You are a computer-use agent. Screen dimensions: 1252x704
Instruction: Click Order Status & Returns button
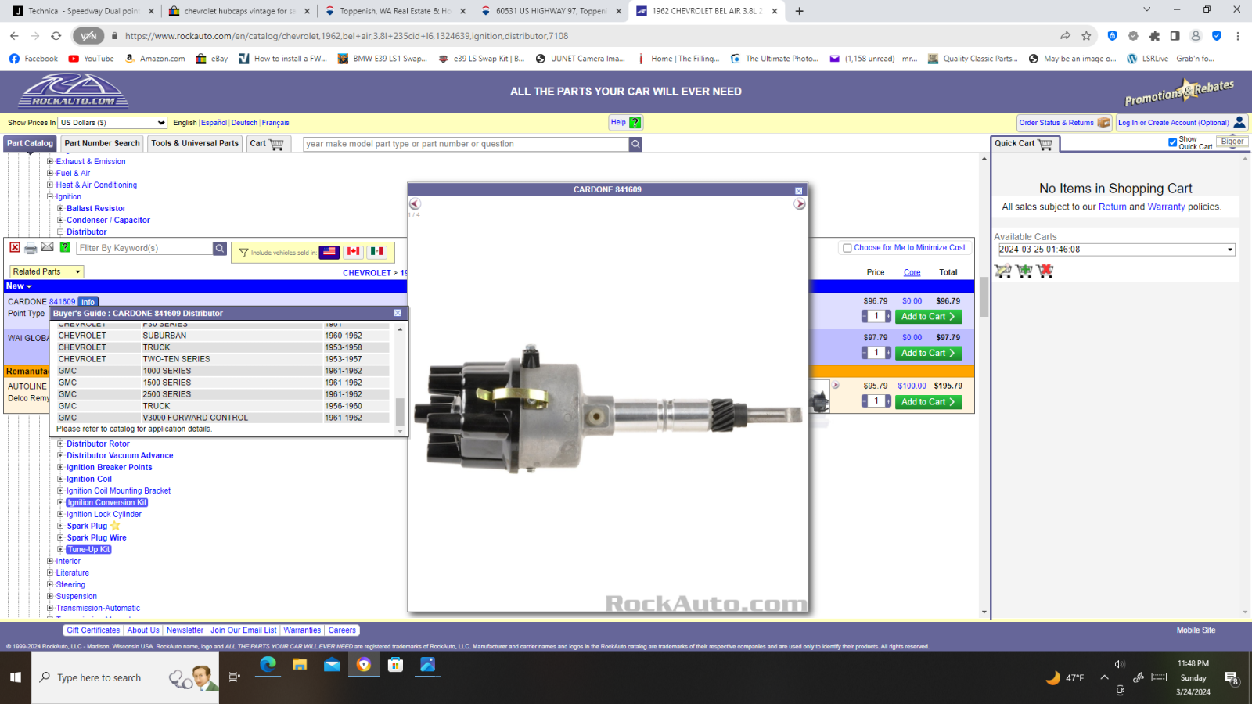pos(1064,123)
